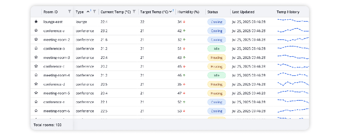The image size is (340, 136).
Task: Open the Current Temp column filter
Action: coord(134,12)
